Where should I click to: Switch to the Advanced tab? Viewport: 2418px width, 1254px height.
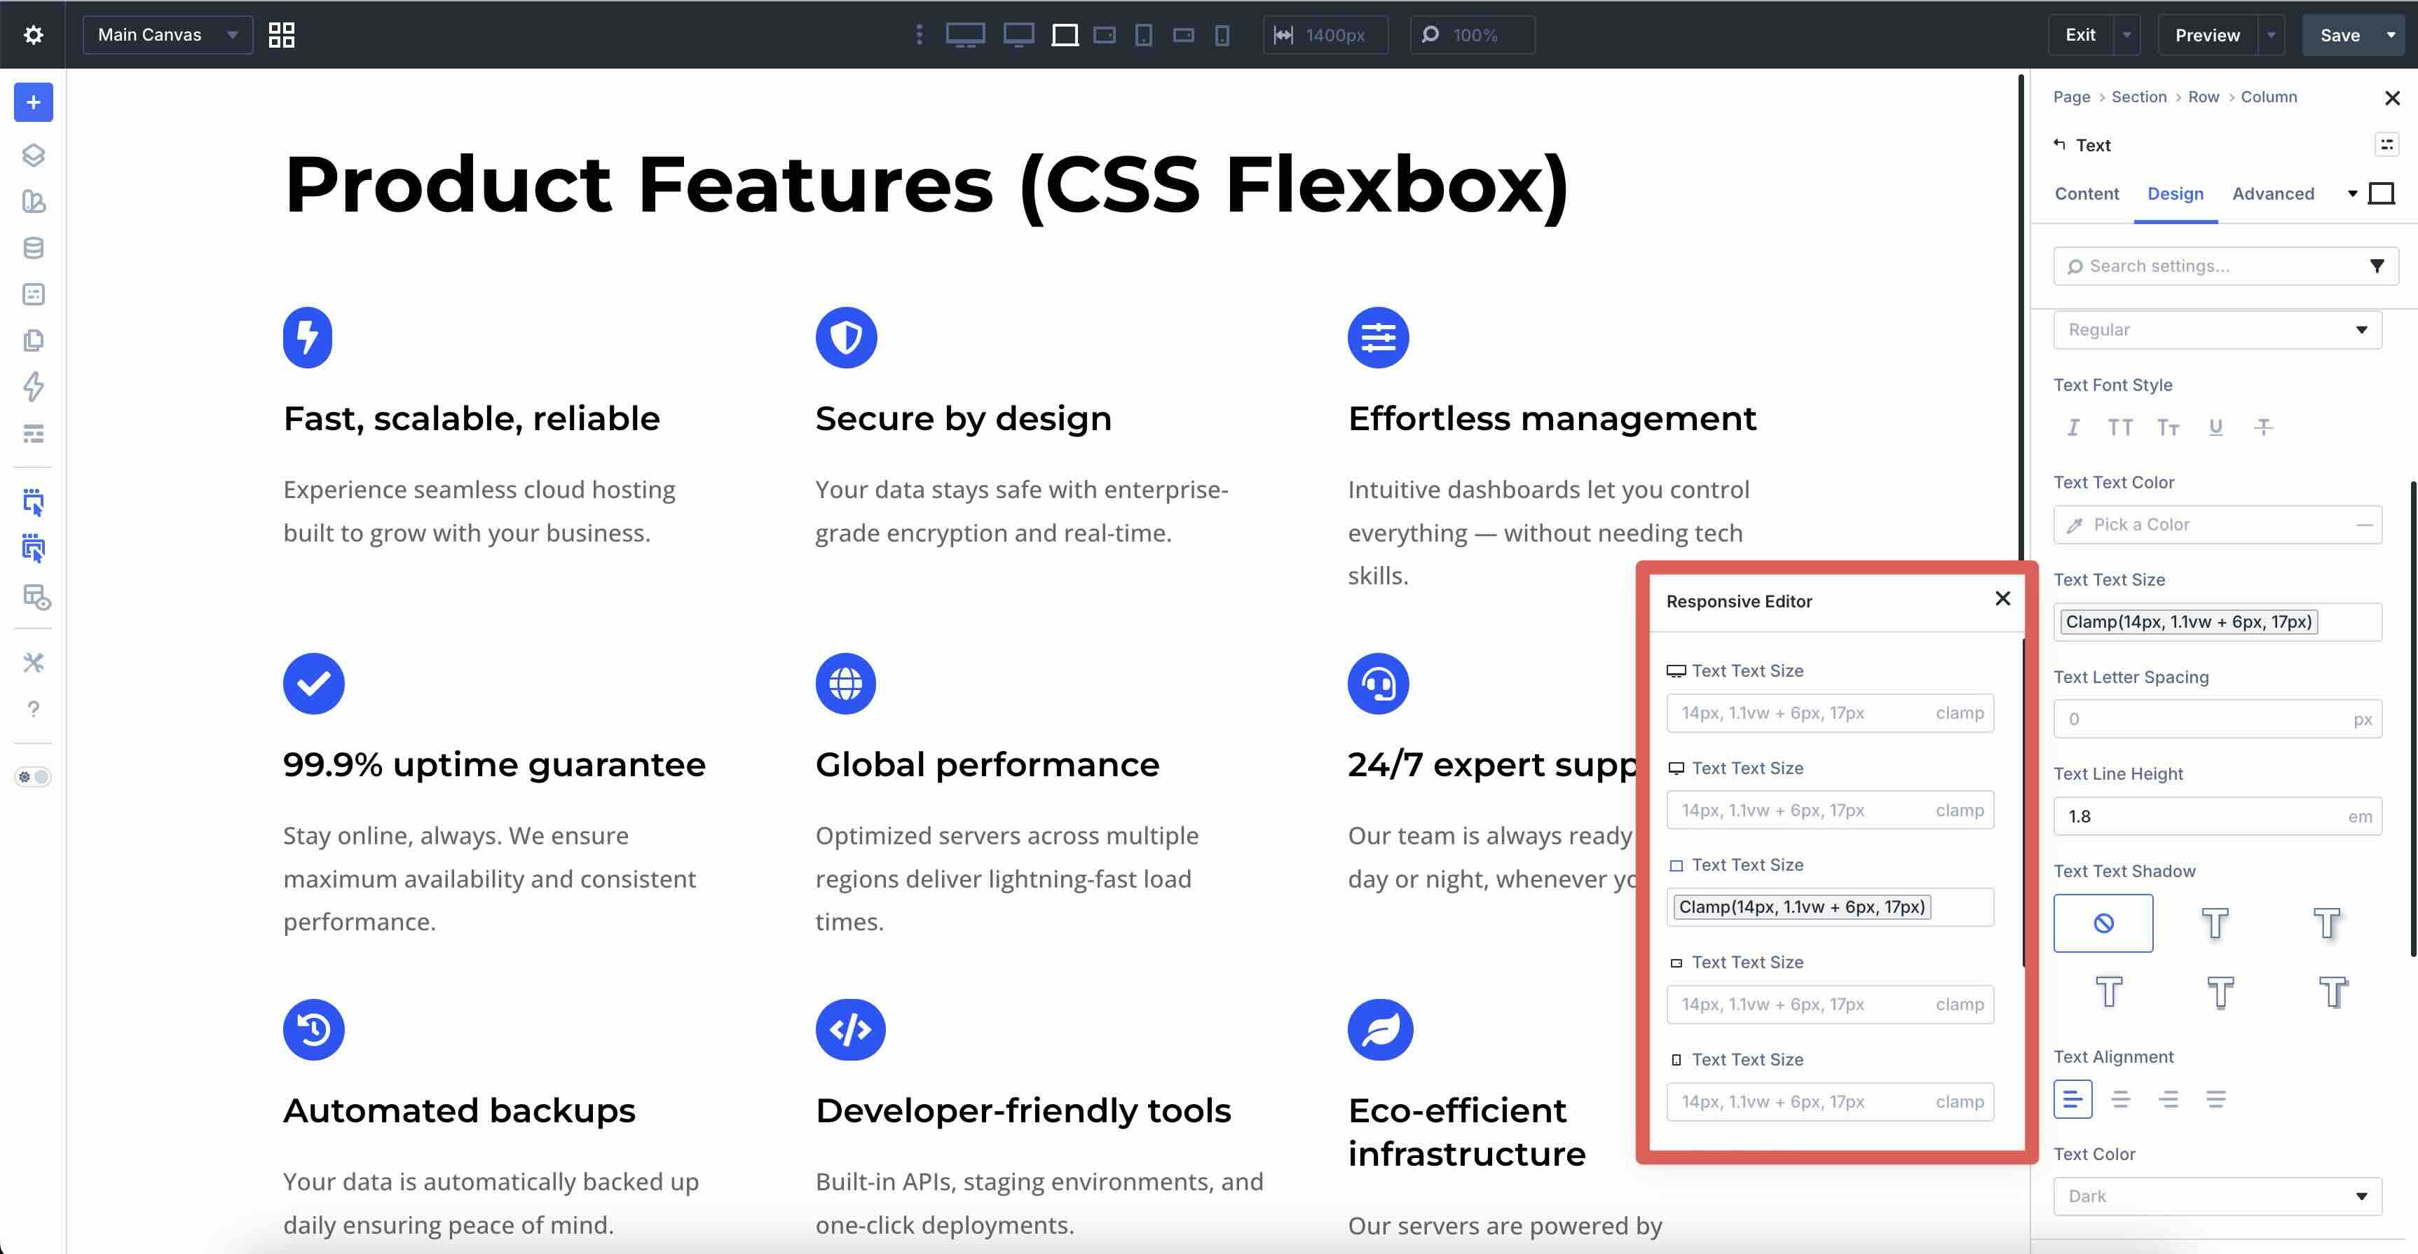click(2272, 193)
